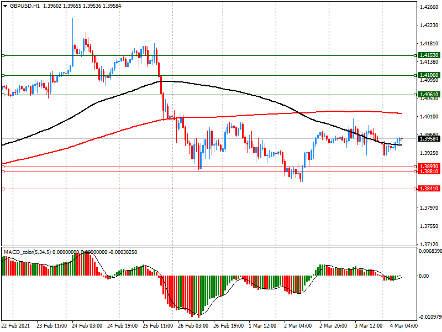This screenshot has height=332, width=442.
Task: Click the current price 1.39584 label
Action: (x=429, y=139)
